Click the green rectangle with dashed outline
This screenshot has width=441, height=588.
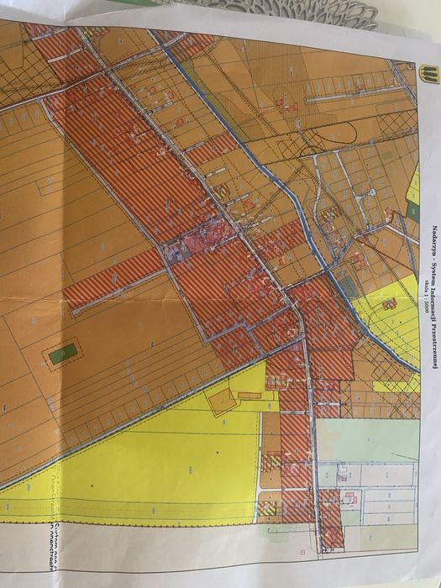[x=63, y=354]
